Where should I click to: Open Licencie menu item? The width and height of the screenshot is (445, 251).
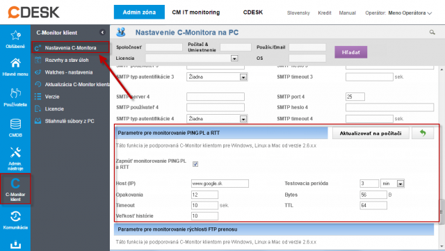coord(54,108)
